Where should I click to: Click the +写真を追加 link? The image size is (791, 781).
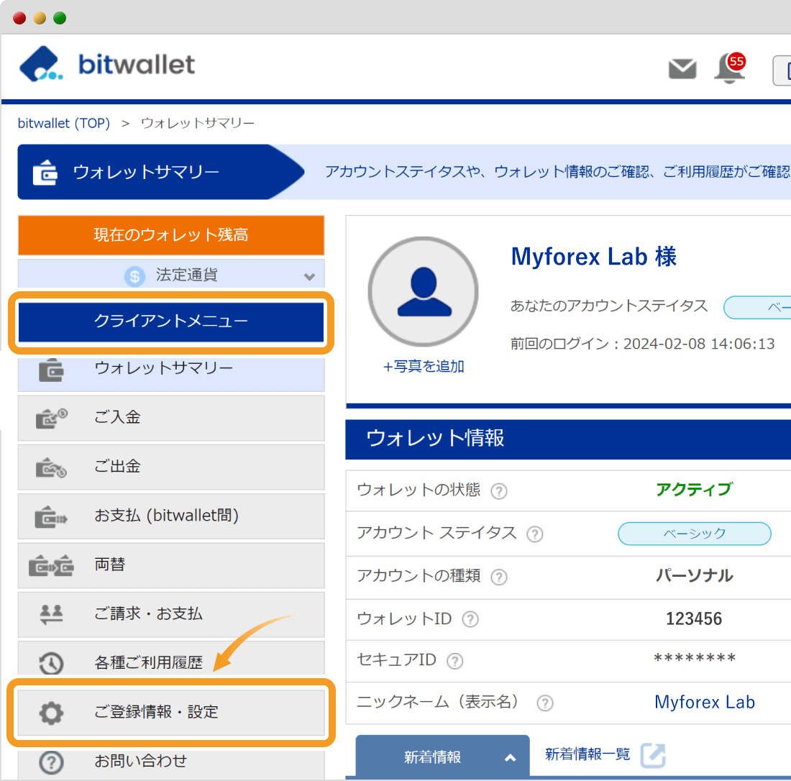[424, 366]
